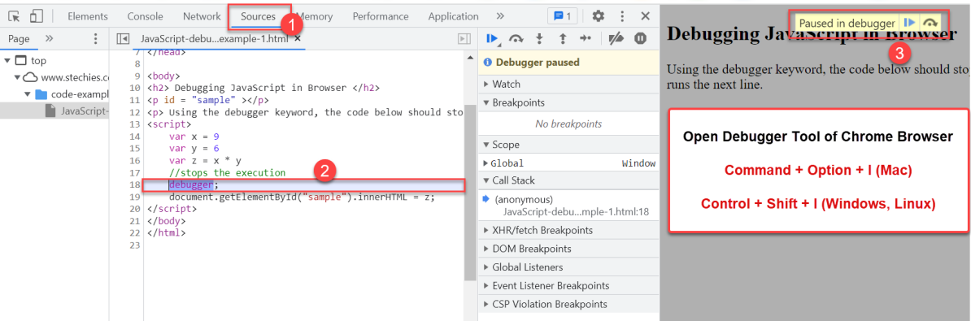Open DevTools settings gear
The image size is (971, 321).
tap(599, 17)
